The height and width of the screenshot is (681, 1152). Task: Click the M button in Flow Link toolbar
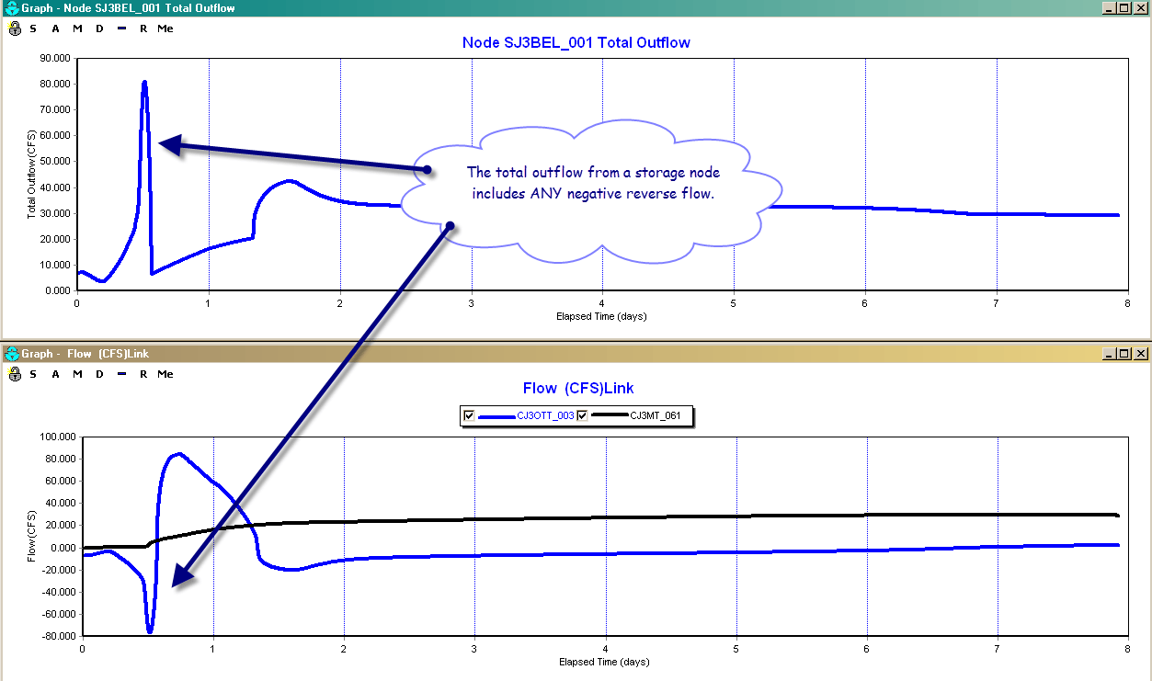click(78, 374)
